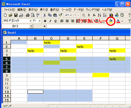131x108 pixels.
Task: Click the Paste clipboard icon
Action: pyautogui.click(x=55, y=15)
